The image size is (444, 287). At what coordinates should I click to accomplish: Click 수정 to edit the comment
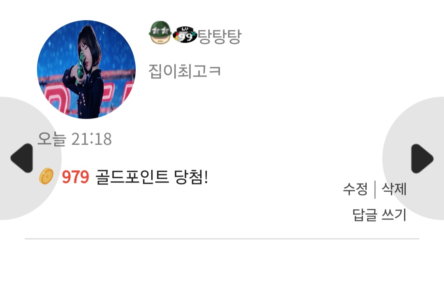[355, 189]
